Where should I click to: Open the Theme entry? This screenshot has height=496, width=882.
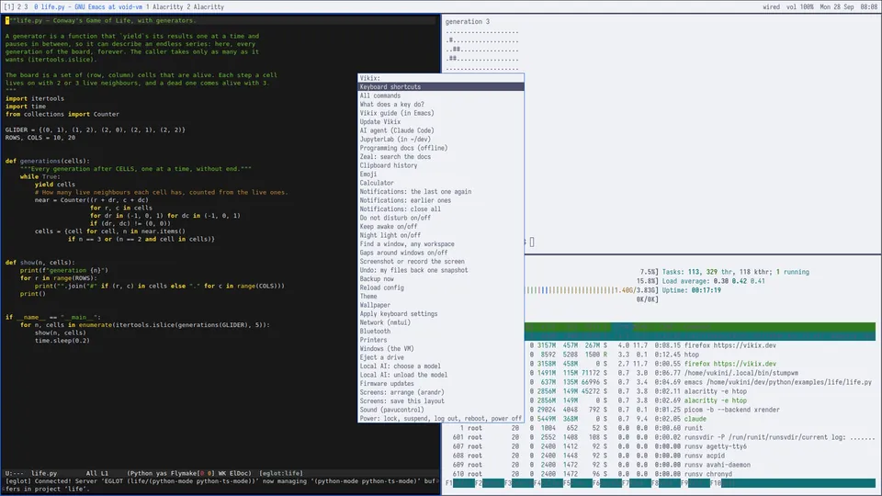(x=441, y=297)
